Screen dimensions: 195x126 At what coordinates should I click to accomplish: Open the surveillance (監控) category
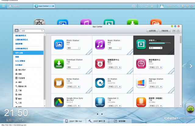tap(18, 99)
